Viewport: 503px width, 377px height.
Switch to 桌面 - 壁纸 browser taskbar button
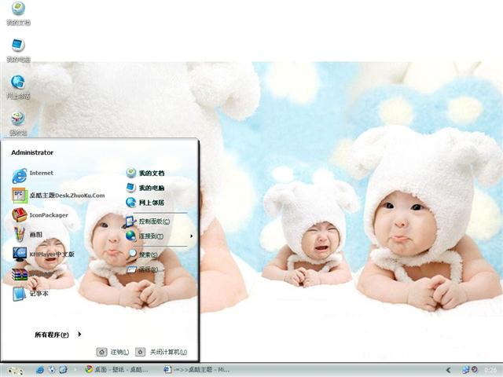click(x=116, y=370)
